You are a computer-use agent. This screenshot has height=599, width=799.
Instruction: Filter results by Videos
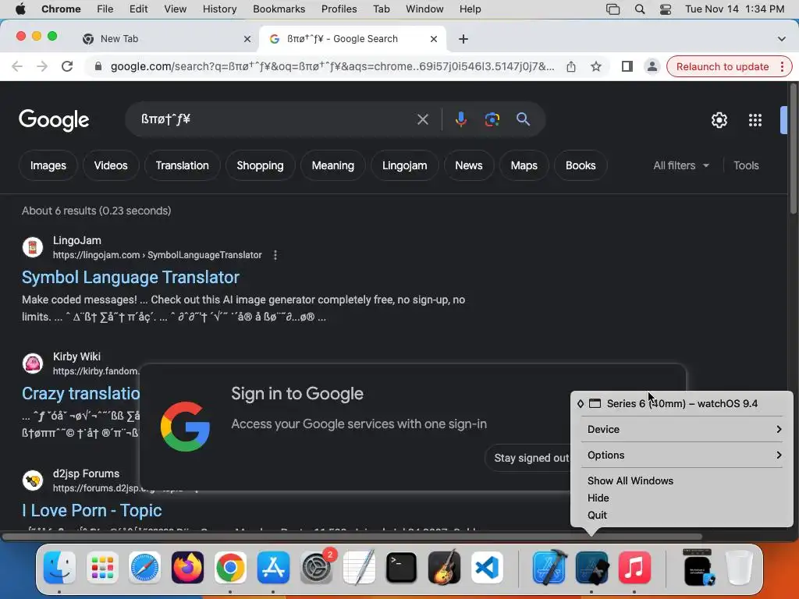coord(111,165)
